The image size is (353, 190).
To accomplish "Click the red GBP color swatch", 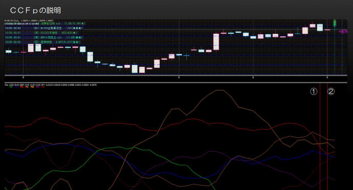I will (x=21, y=87).
